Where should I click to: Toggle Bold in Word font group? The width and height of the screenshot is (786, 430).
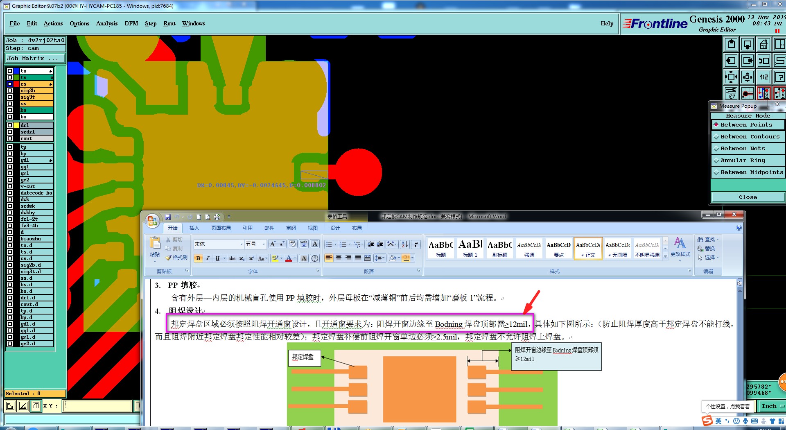coord(199,258)
